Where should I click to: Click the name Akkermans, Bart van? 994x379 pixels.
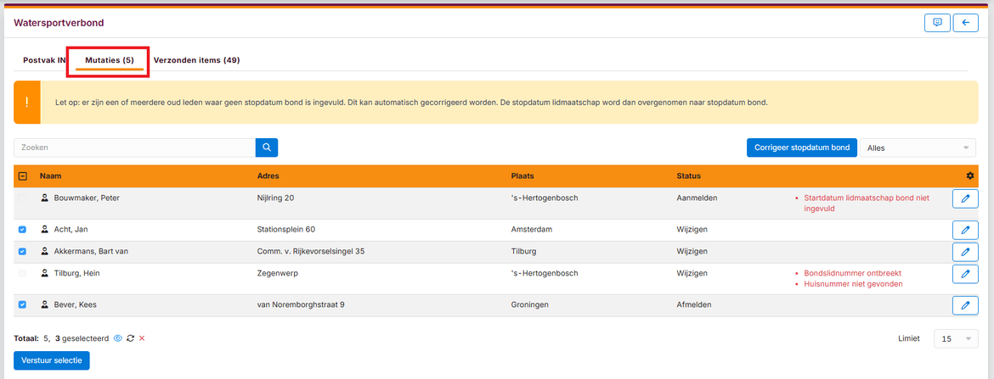pos(91,251)
